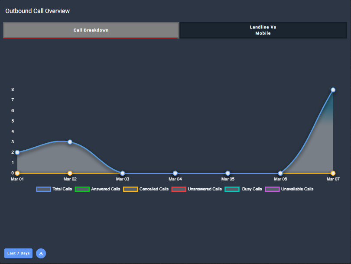Click the Cancelled Calls legend label
The width and height of the screenshot is (351, 264).
click(x=154, y=189)
